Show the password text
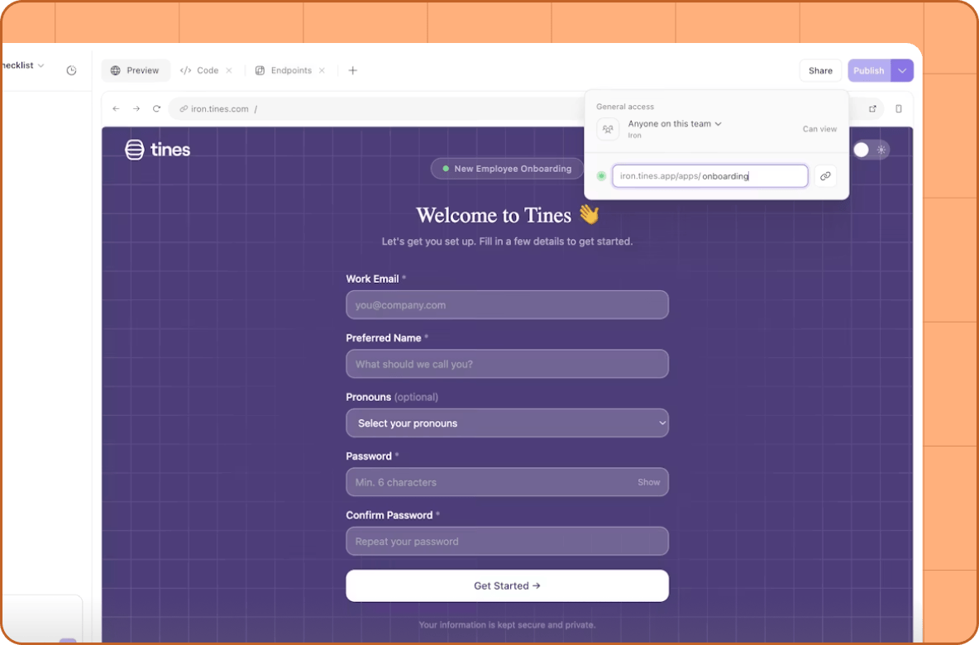Viewport: 979px width, 645px height. [x=649, y=482]
